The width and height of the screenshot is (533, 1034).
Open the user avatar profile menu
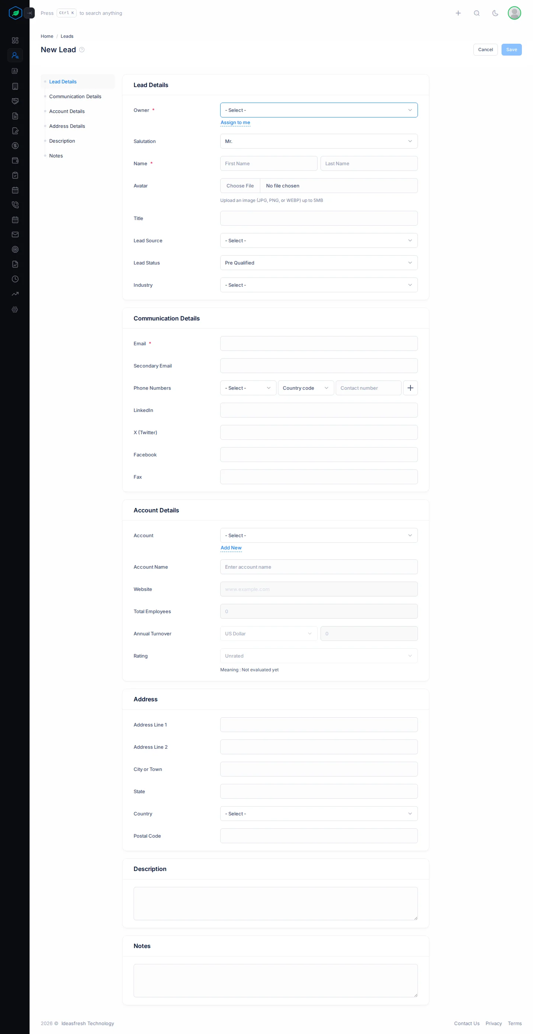[514, 13]
